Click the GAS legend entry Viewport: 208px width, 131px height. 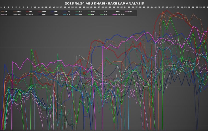130,11
